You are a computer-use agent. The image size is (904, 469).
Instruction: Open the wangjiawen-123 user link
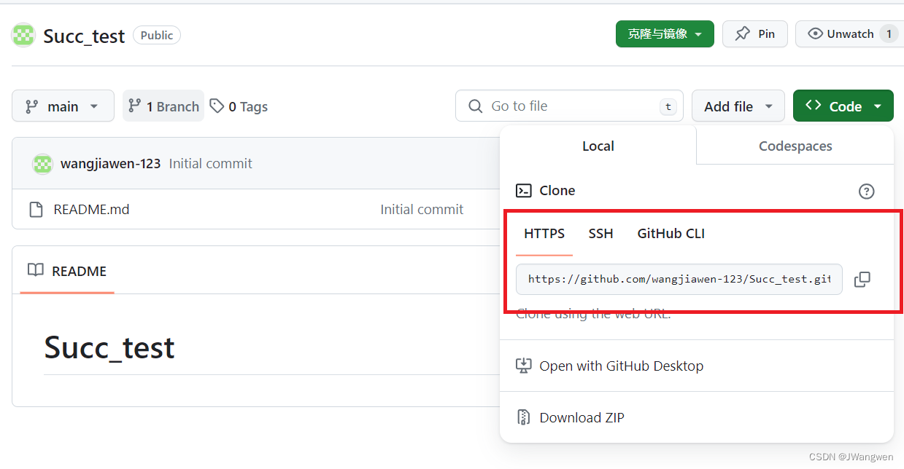click(110, 164)
